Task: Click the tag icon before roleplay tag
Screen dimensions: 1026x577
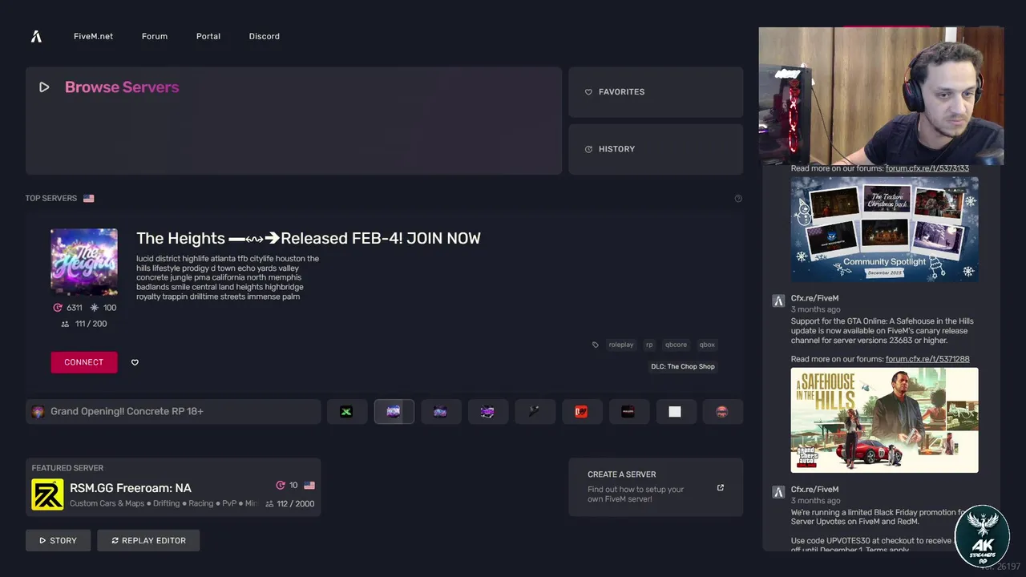Action: [x=595, y=345]
